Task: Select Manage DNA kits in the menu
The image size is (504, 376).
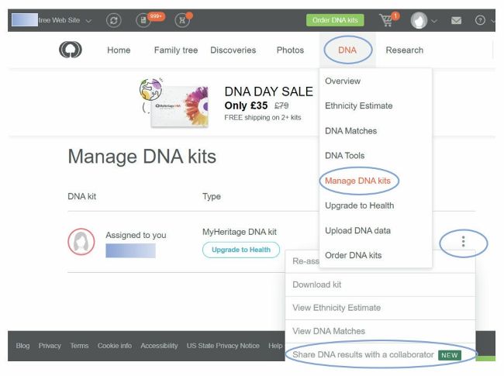Action: 375,181
